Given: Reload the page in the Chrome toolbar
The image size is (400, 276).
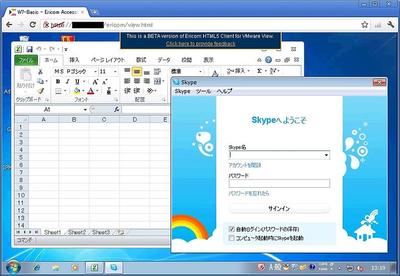Looking at the screenshot, I should coord(33,25).
